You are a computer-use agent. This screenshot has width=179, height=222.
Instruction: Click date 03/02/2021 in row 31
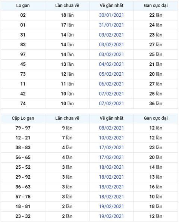click(x=111, y=35)
